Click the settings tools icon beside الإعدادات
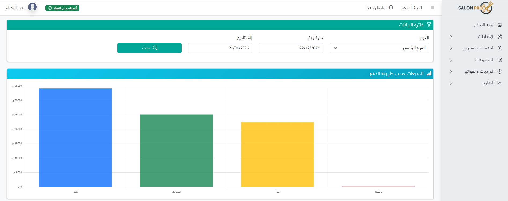The image size is (508, 201). click(499, 36)
